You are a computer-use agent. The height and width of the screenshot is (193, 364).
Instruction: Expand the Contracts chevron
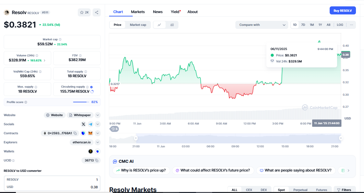pos(98,133)
